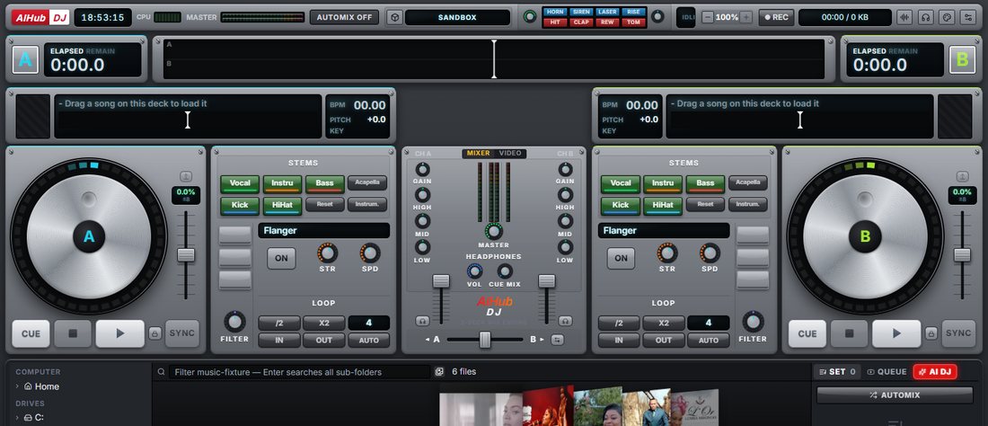The width and height of the screenshot is (988, 426).
Task: Click deck A STR effect knob
Action: (327, 253)
